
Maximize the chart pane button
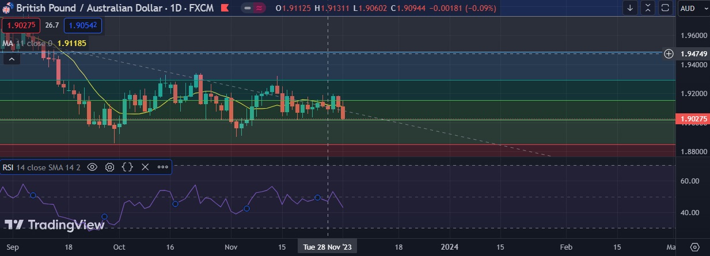click(x=666, y=8)
